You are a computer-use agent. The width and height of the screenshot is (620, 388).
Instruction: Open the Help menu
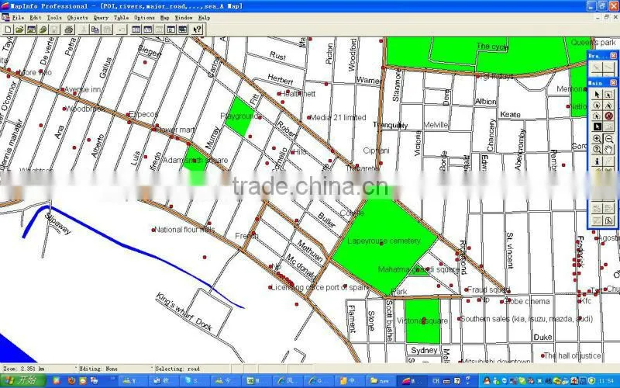pos(204,17)
